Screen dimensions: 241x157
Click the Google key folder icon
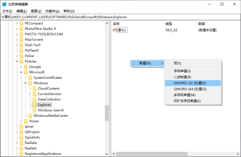[x=26, y=67]
